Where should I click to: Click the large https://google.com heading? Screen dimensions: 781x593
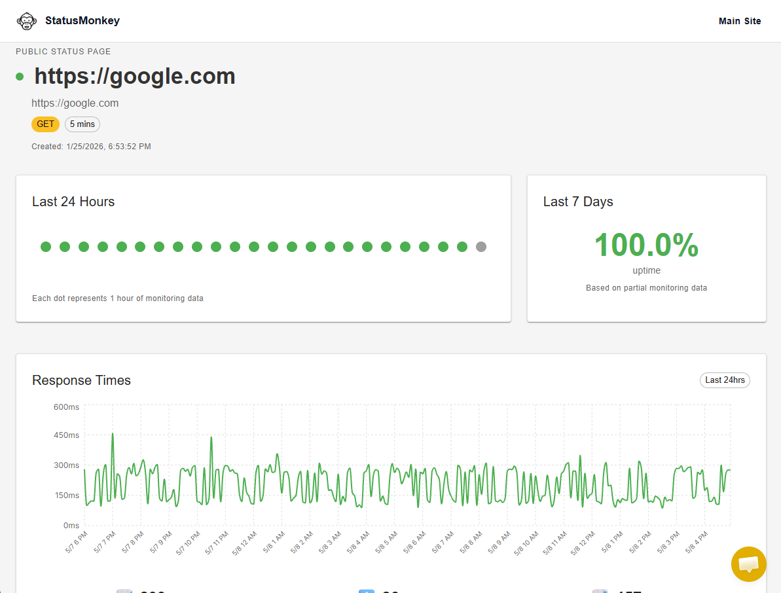[x=134, y=76]
